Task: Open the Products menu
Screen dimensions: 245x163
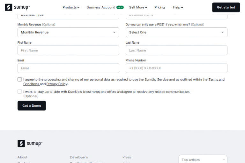Action: click(71, 7)
